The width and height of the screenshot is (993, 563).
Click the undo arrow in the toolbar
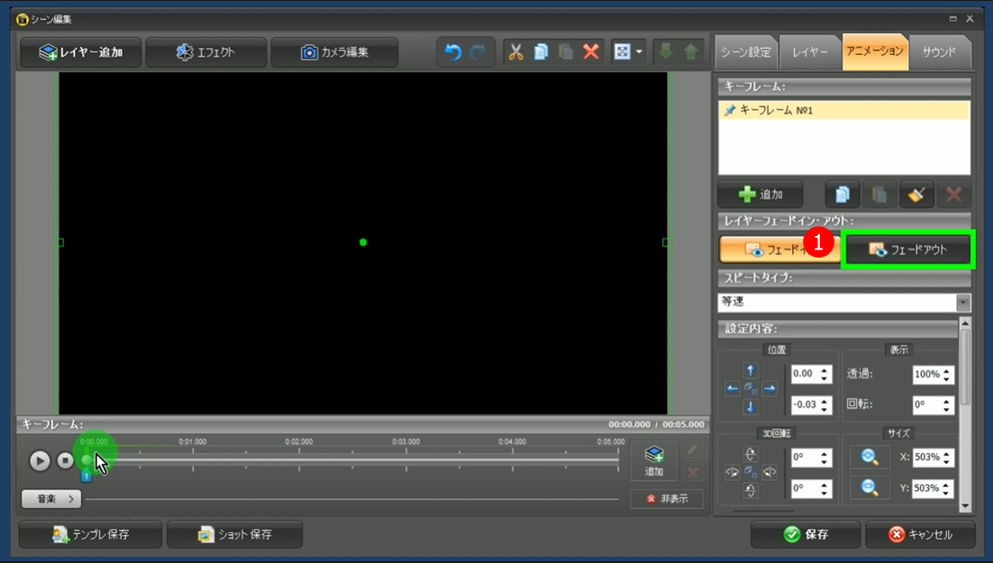(x=453, y=52)
